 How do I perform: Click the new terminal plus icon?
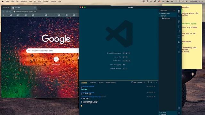(144, 82)
